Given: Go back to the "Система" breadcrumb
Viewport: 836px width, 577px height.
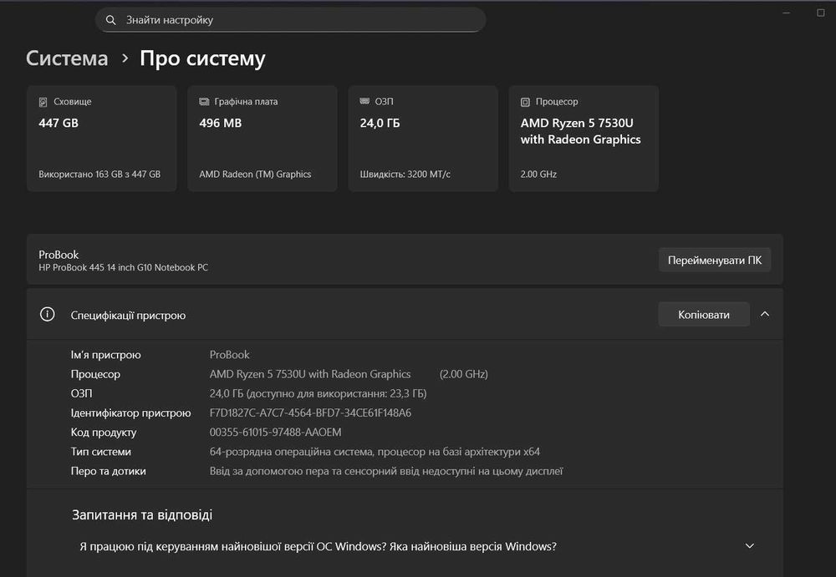Looking at the screenshot, I should tap(67, 58).
